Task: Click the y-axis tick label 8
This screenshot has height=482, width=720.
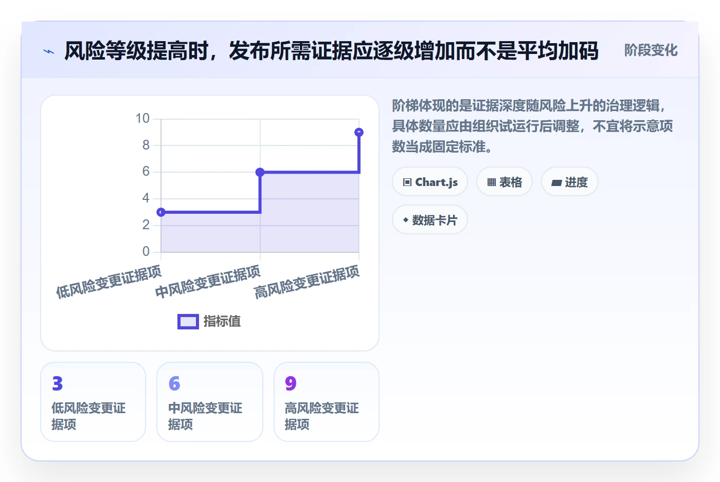Action: click(x=146, y=145)
